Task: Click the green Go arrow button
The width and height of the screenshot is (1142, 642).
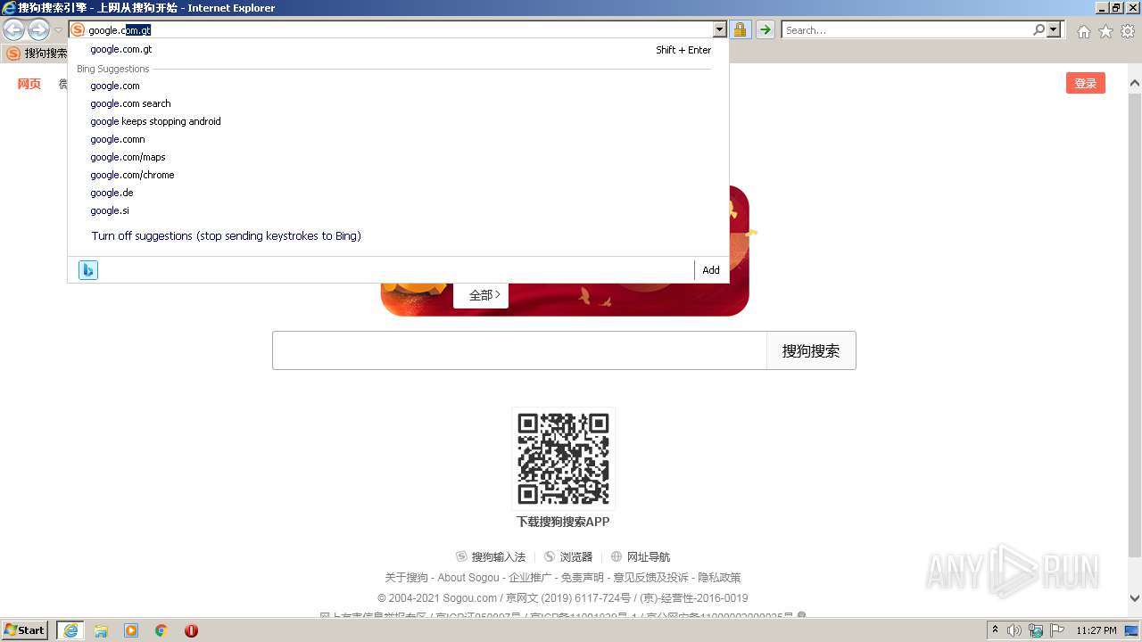Action: (x=765, y=30)
